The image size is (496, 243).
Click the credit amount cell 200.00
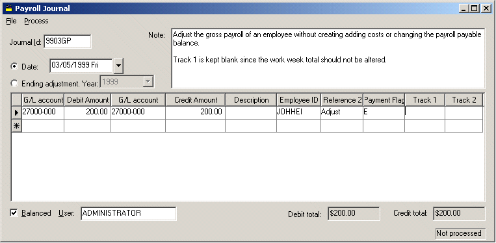[195, 112]
